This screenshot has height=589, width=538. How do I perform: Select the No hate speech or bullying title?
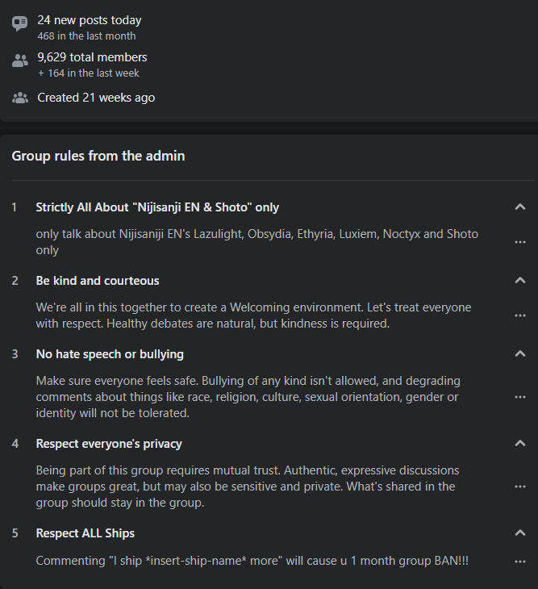point(110,354)
